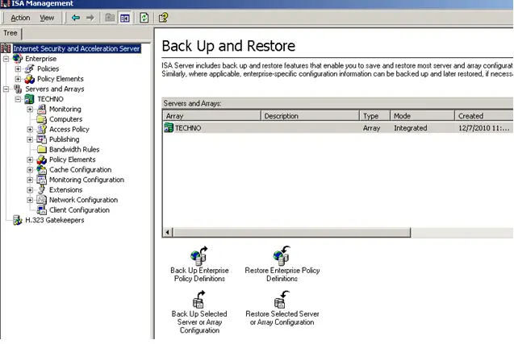Click Restore Selected Server or Array Configuration label
514x344 pixels.
(282, 317)
